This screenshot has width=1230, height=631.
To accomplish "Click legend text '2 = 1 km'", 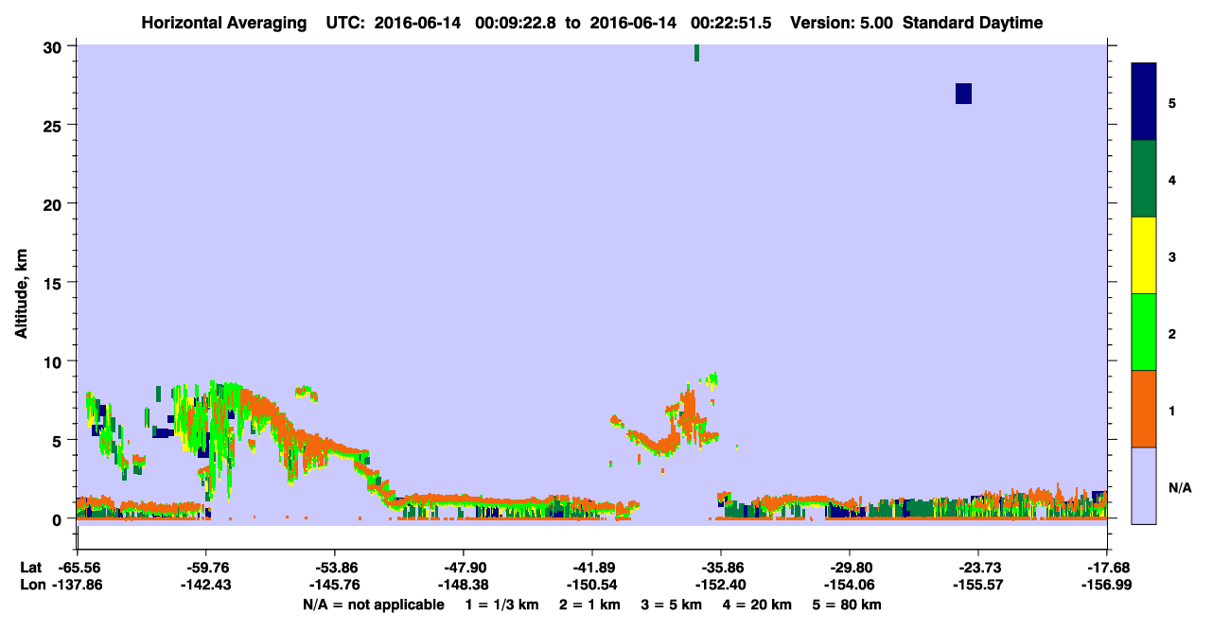I will (589, 605).
